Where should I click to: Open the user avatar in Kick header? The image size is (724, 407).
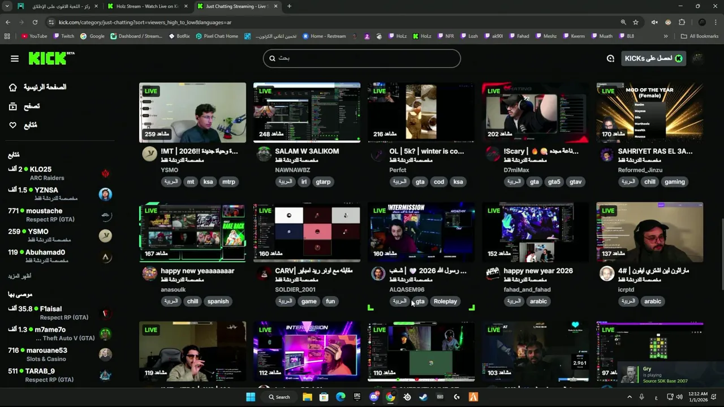(698, 58)
